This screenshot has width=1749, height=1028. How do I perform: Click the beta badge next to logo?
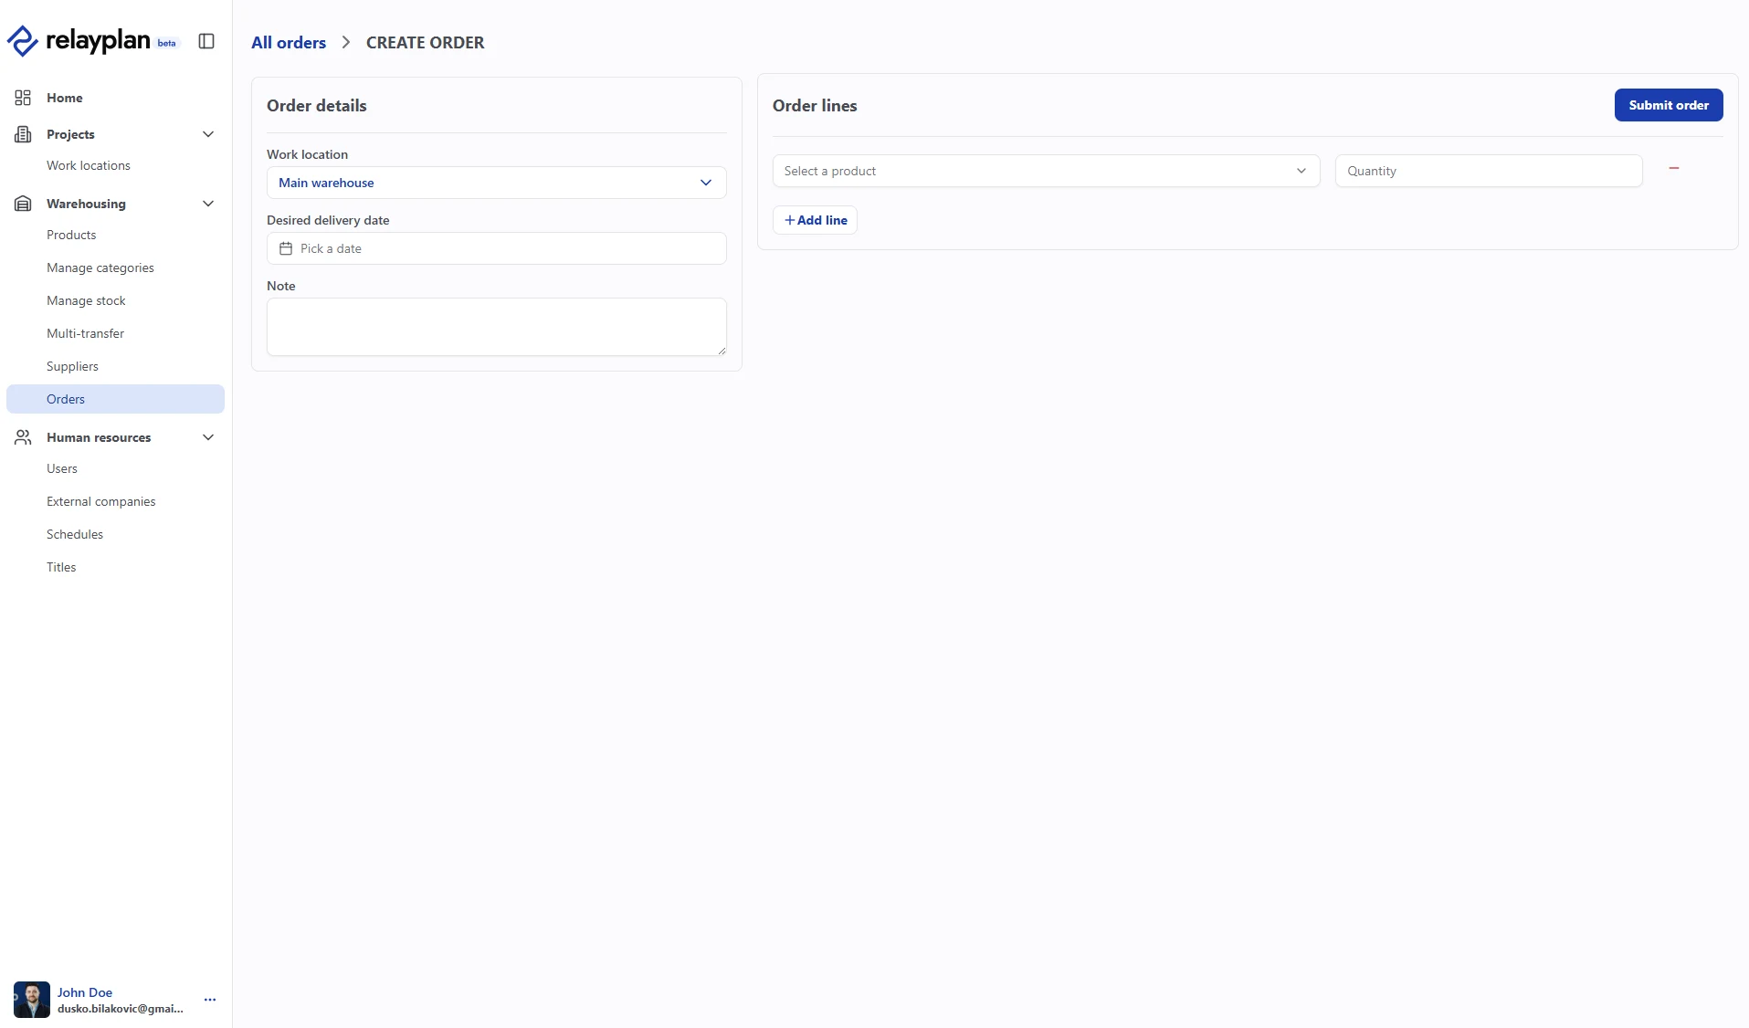click(x=166, y=43)
